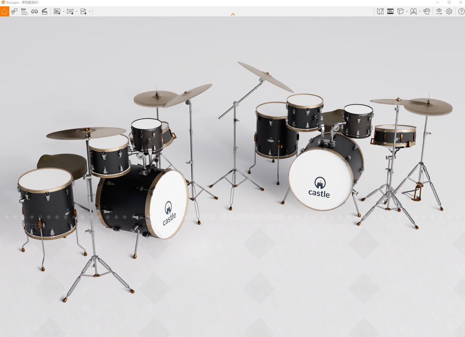Click the Screenshot export icon
The height and width of the screenshot is (337, 465).
(x=57, y=12)
